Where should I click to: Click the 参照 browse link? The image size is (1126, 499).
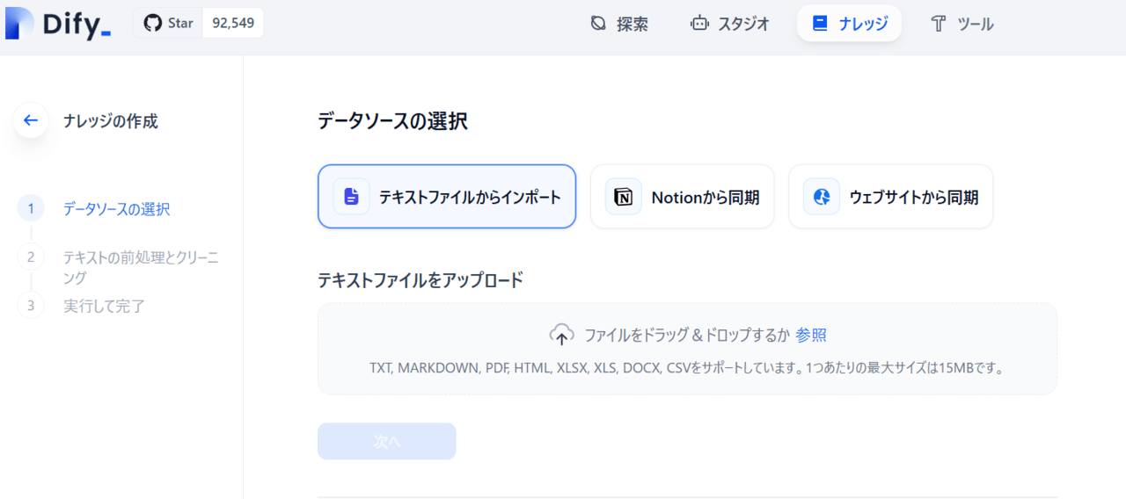click(x=811, y=335)
